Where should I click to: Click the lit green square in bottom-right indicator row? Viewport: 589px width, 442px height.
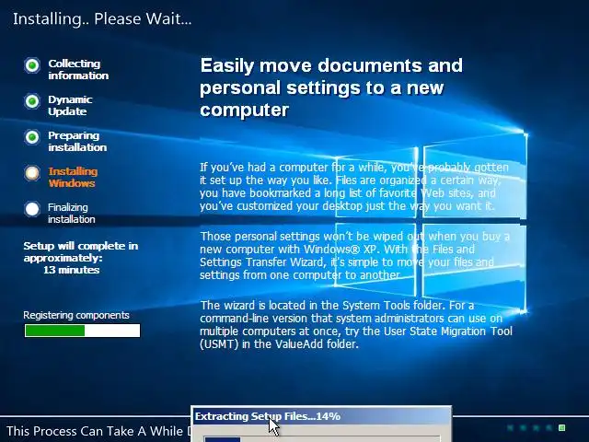coord(562,427)
